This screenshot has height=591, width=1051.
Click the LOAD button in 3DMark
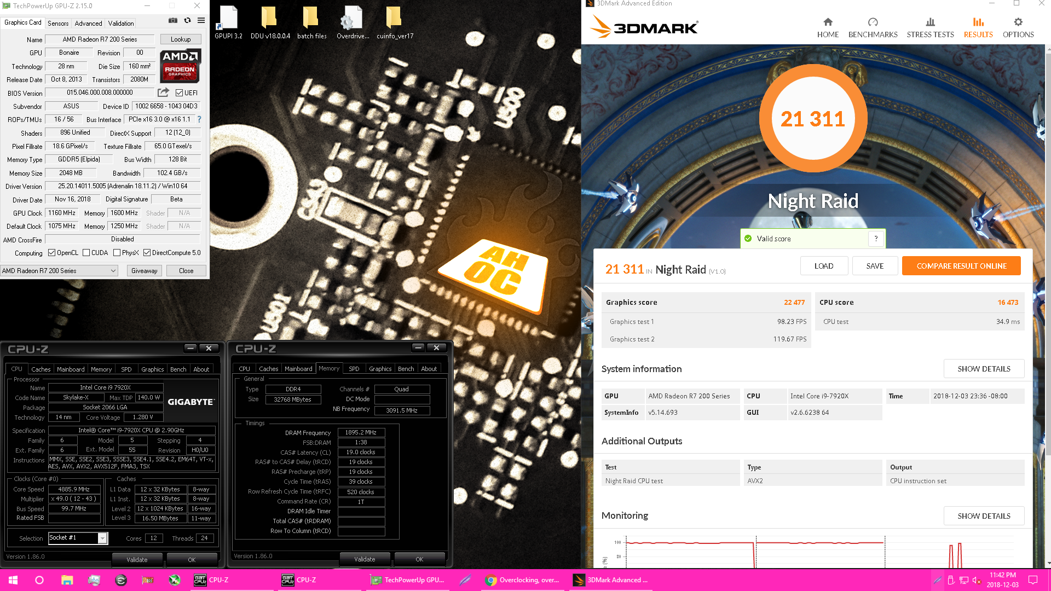coord(824,266)
